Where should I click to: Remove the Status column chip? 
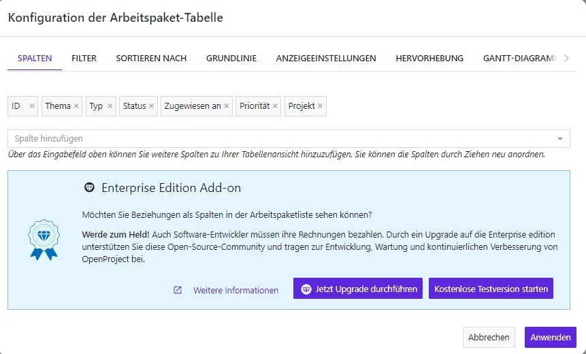151,106
